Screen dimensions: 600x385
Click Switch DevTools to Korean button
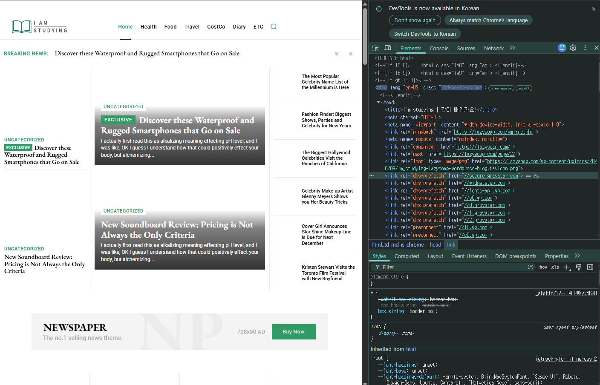(x=425, y=34)
